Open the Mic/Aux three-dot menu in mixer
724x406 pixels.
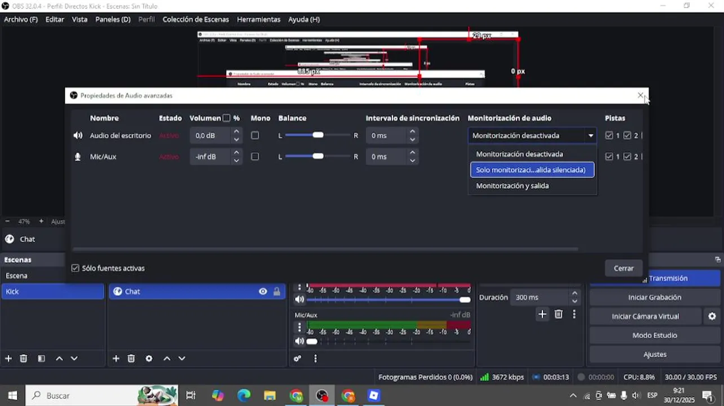click(x=299, y=327)
